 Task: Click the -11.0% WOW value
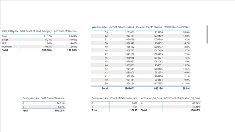coord(186,84)
